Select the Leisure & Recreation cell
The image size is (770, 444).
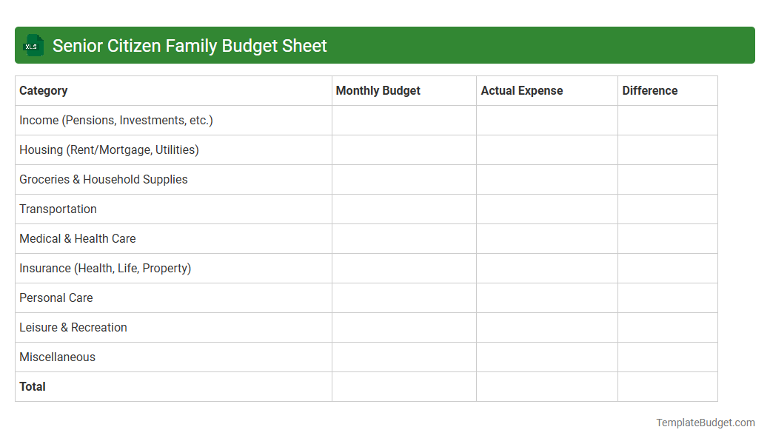(x=73, y=327)
